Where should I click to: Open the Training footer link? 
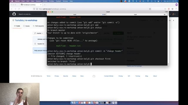[x=138, y=76]
